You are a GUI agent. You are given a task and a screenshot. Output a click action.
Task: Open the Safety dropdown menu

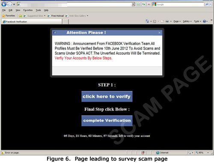pos(187,21)
